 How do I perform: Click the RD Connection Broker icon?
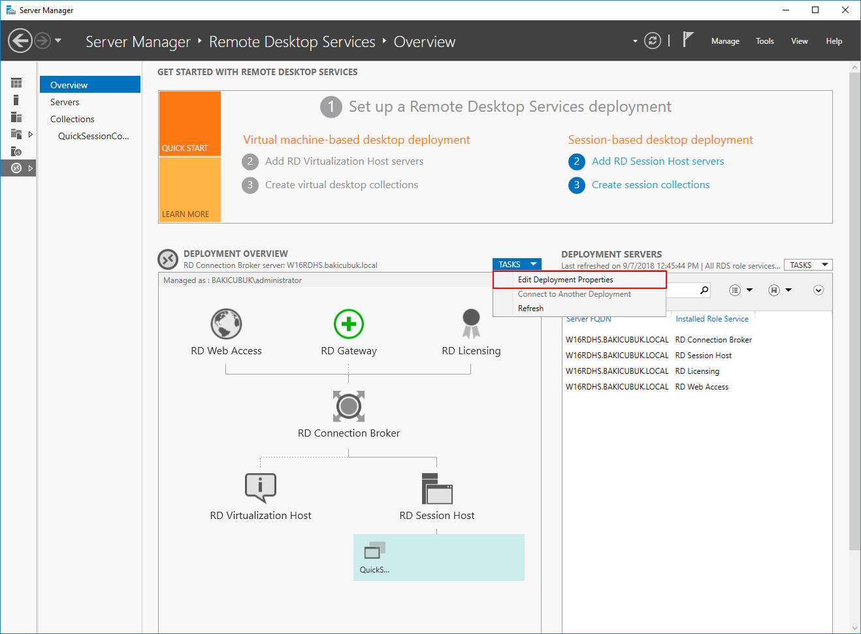[x=349, y=407]
